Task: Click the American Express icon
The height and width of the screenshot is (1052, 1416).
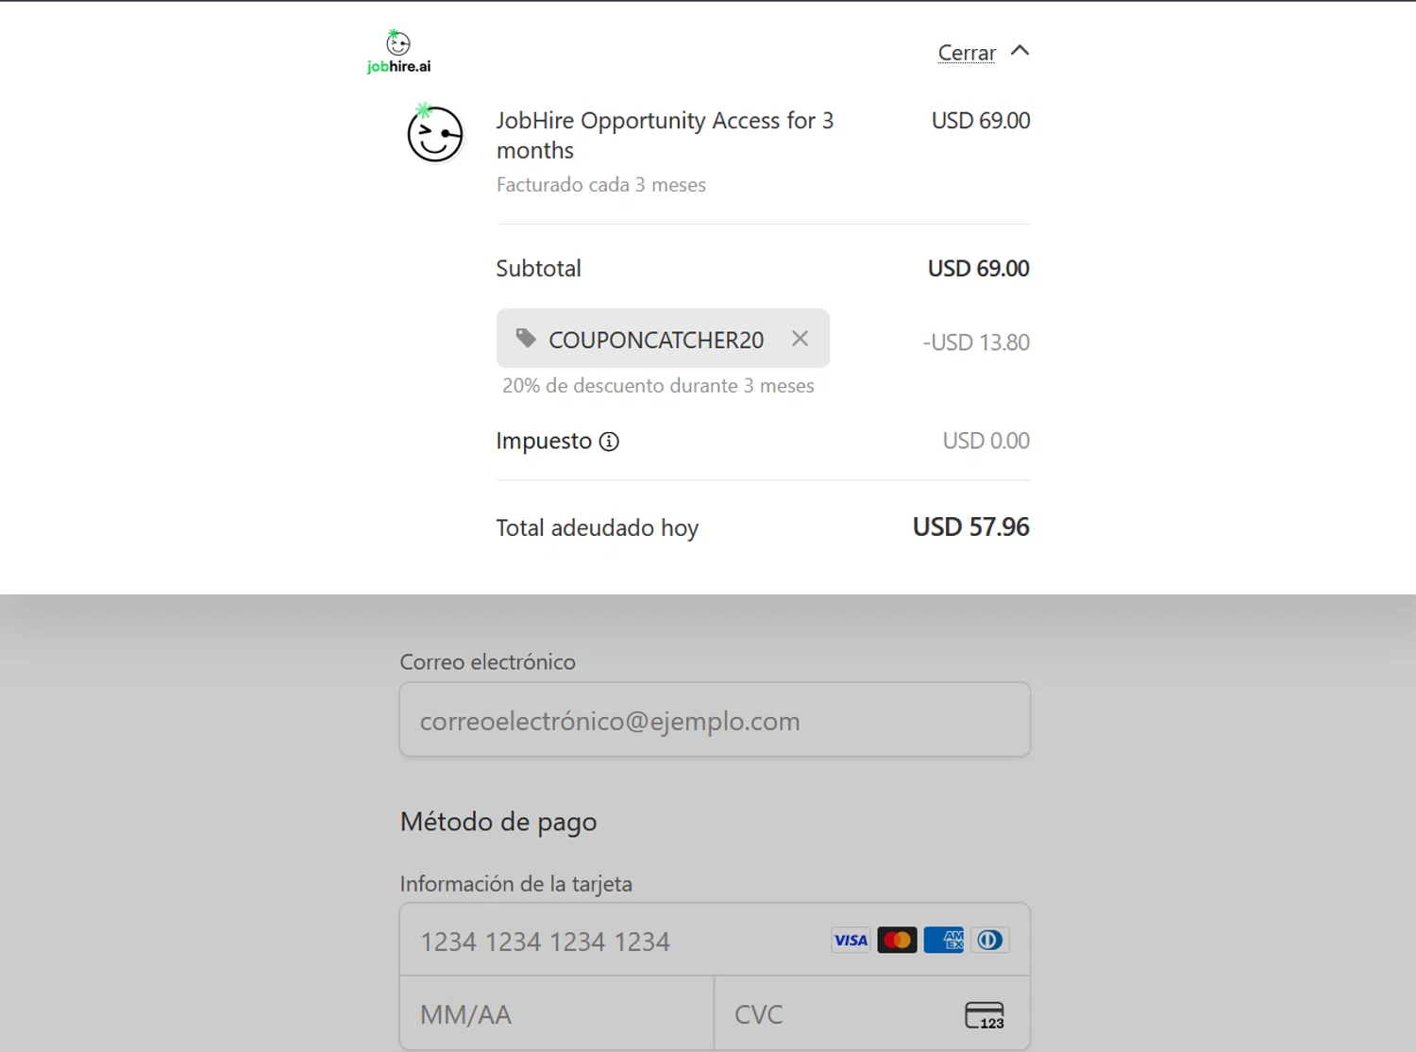Action: 943,940
